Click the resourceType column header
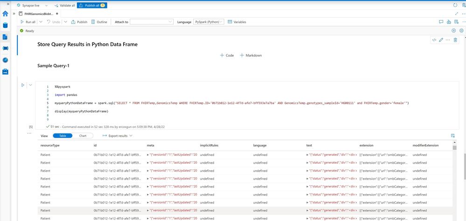 (x=50, y=146)
